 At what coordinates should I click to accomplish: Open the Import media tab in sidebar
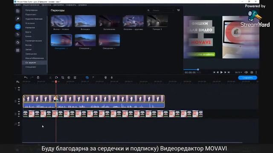(18, 11)
